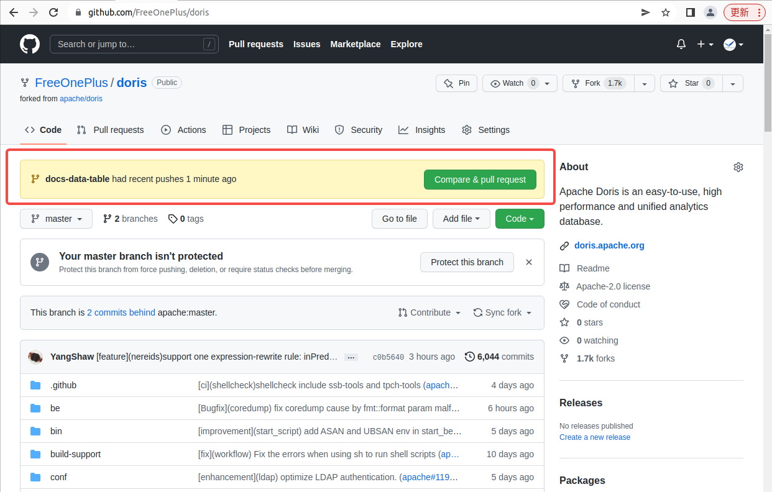Expand the Sync fork dropdown
772x492 pixels.
(x=502, y=312)
